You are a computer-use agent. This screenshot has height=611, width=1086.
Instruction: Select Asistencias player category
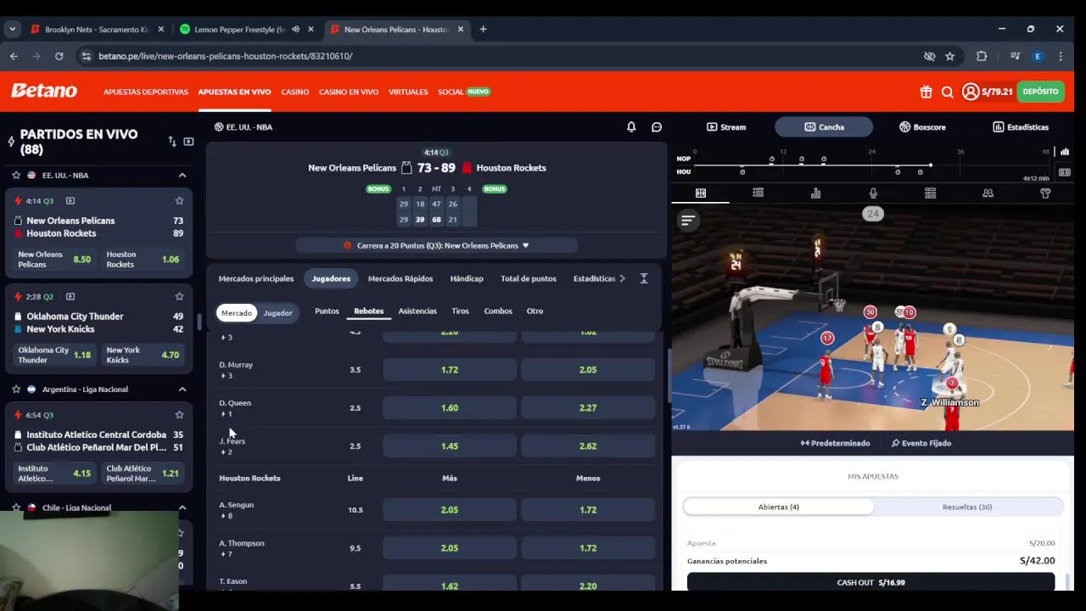417,311
